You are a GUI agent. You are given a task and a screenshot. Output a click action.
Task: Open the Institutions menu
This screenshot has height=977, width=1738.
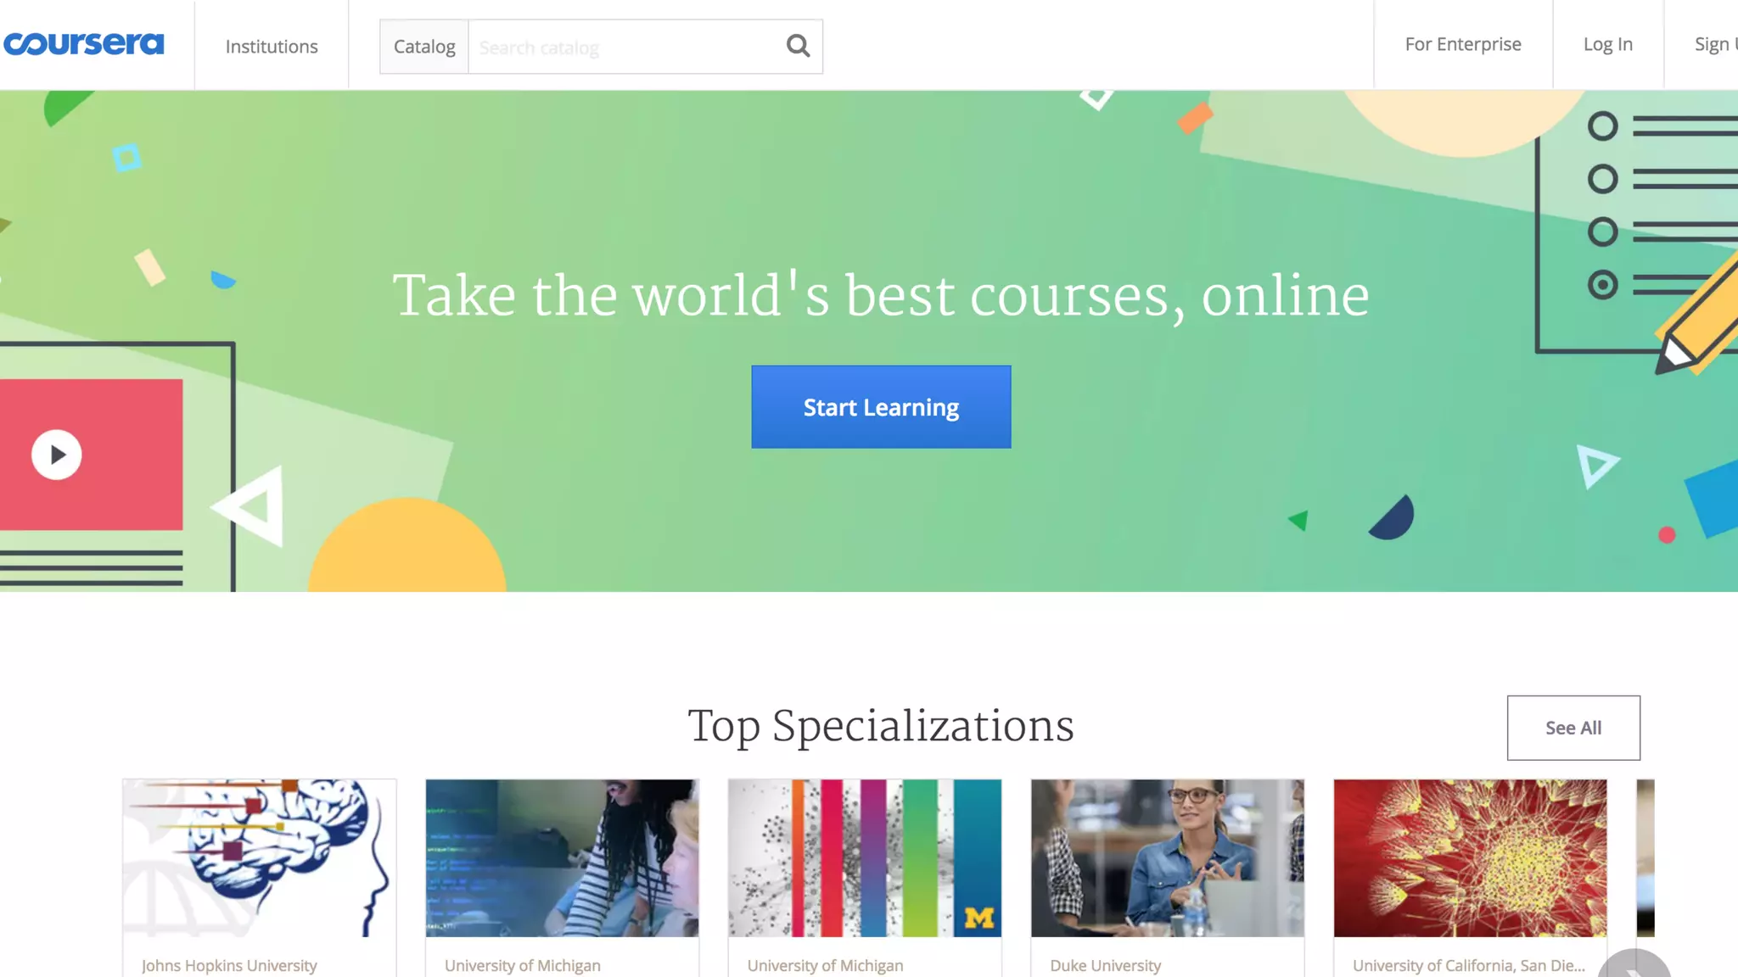point(272,47)
